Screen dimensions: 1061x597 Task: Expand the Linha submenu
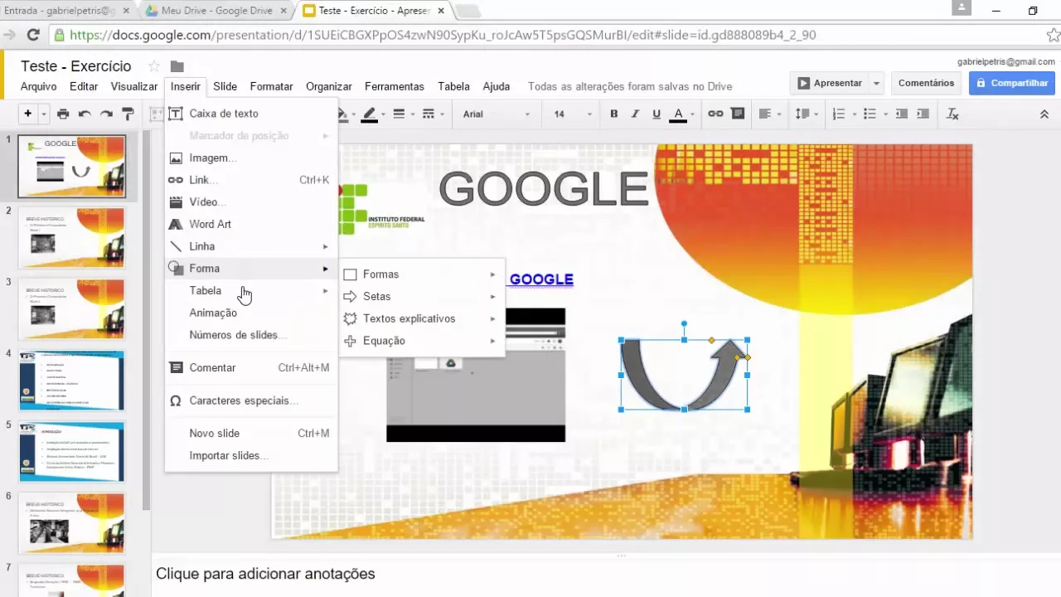click(x=251, y=246)
